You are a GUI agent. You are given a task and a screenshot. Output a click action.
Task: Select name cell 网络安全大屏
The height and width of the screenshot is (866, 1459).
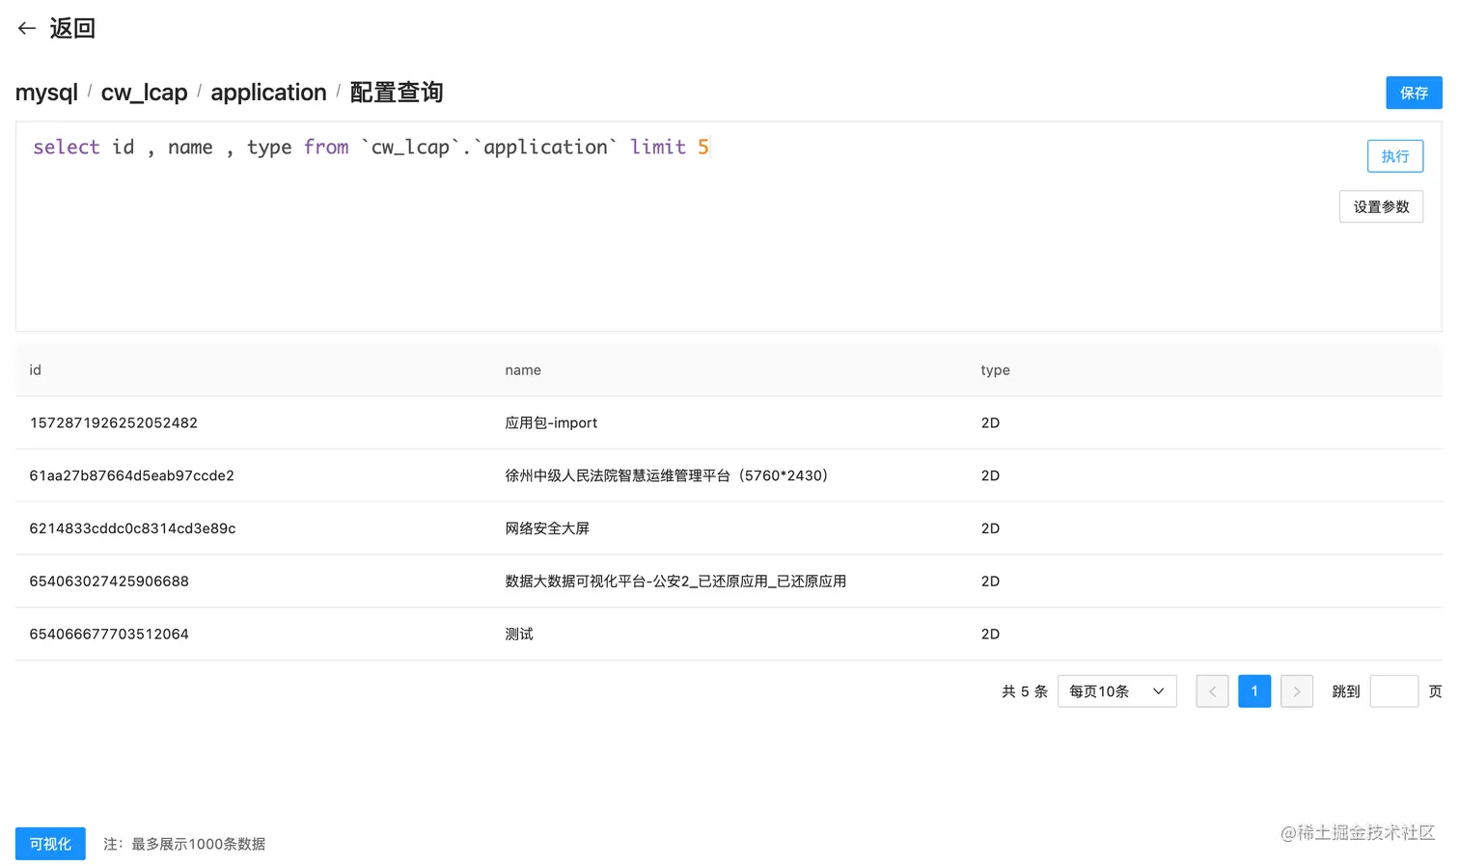547,528
